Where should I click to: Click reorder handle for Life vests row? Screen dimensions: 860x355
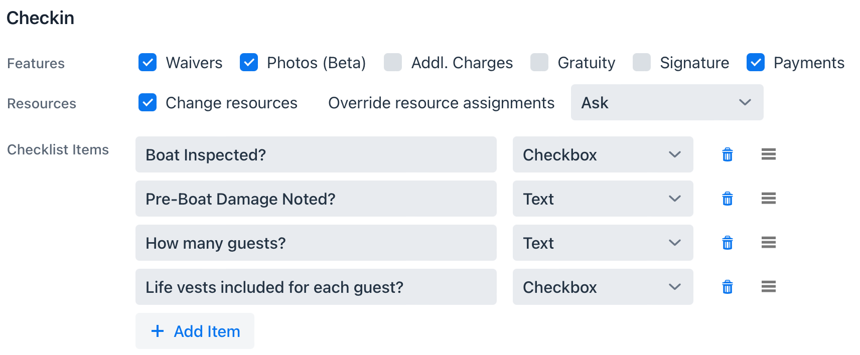pos(768,287)
